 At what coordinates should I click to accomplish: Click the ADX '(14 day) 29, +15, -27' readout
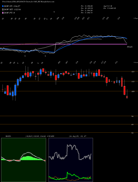pos(78,136)
